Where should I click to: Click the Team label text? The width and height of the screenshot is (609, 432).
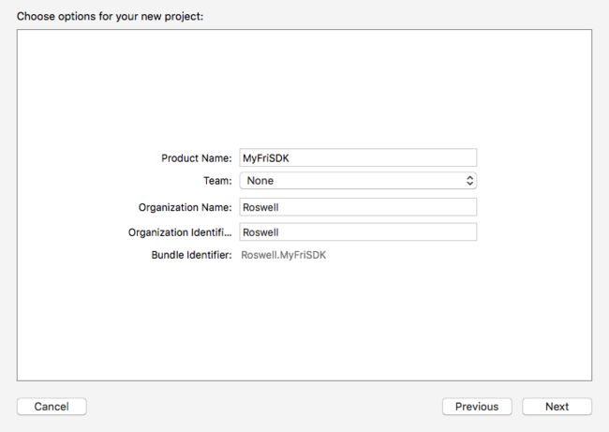tap(217, 181)
